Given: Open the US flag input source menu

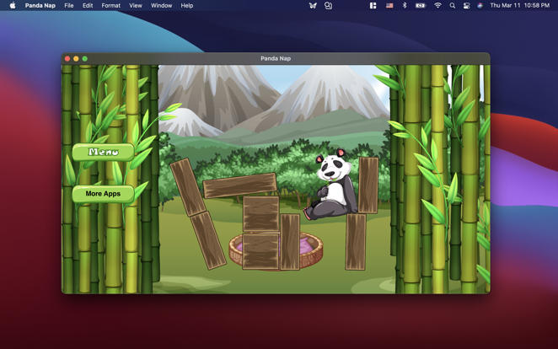Looking at the screenshot, I should 389,5.
